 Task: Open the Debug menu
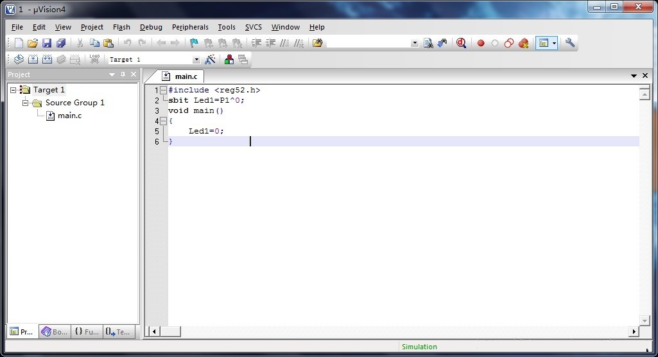click(151, 27)
